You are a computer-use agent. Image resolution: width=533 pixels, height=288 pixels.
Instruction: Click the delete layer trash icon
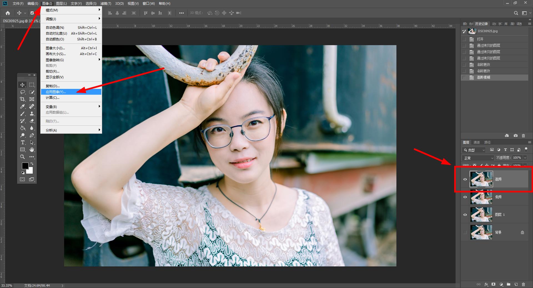(x=523, y=284)
